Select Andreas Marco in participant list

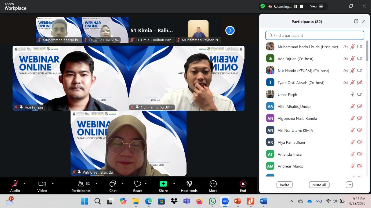315,166
